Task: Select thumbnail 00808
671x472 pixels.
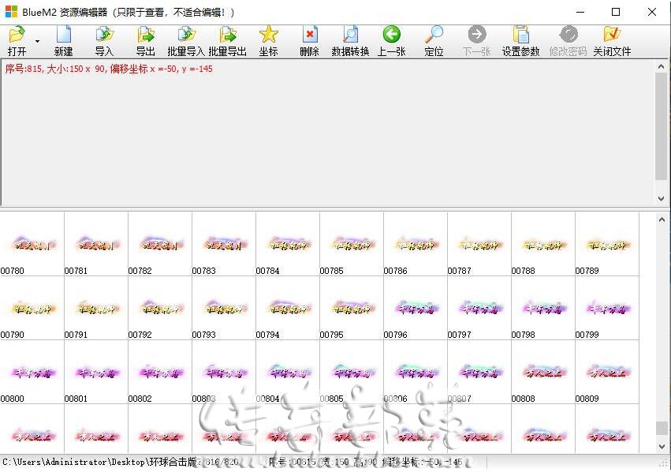Action: coord(543,372)
